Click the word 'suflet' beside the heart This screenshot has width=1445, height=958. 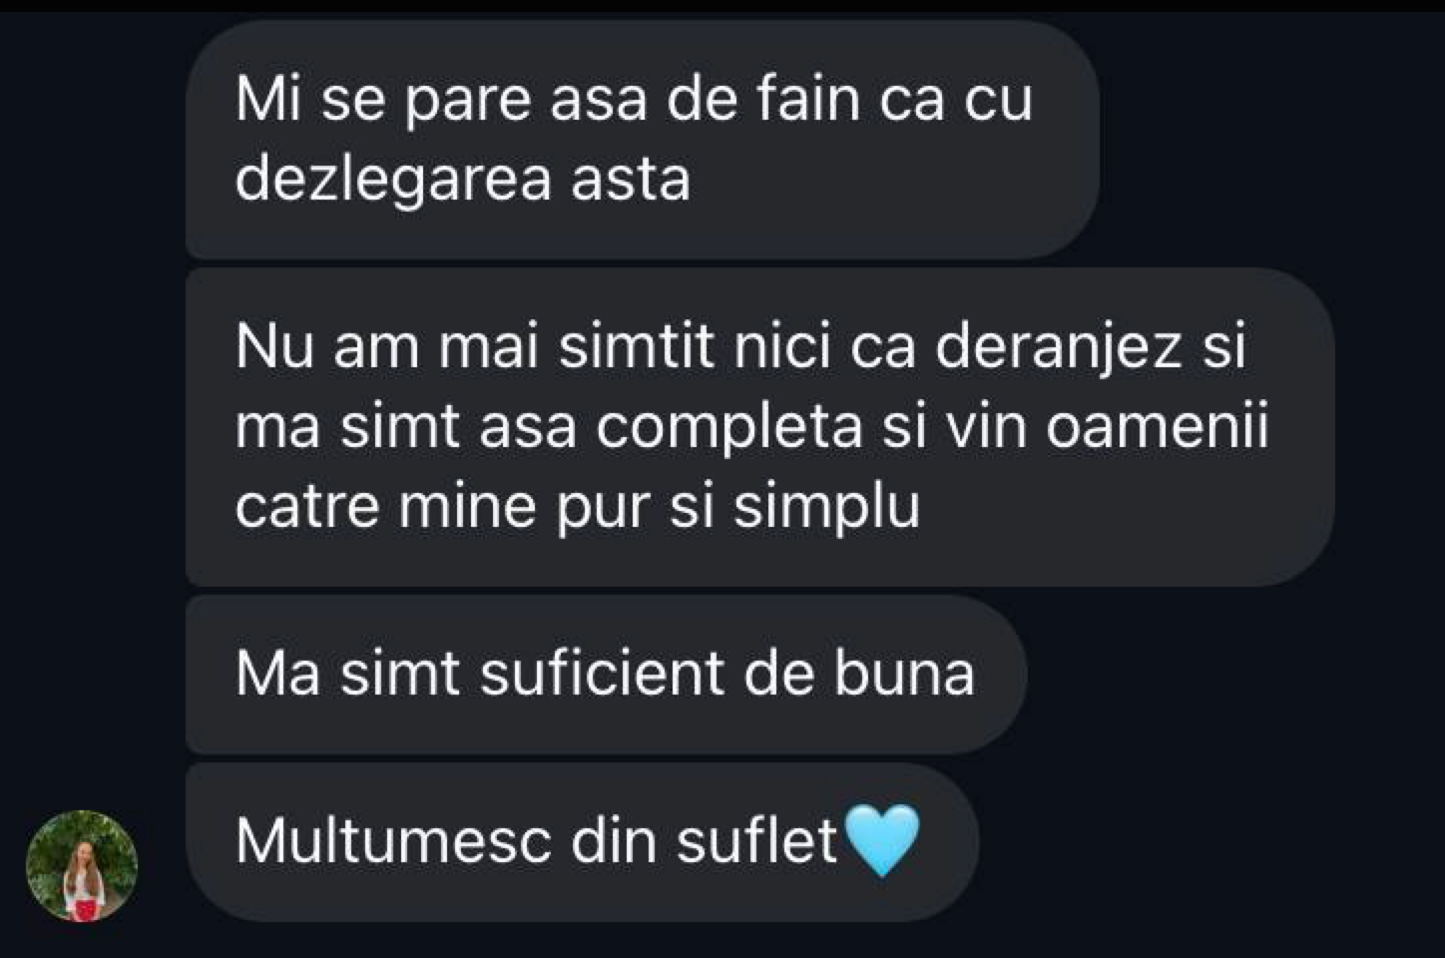click(x=756, y=841)
